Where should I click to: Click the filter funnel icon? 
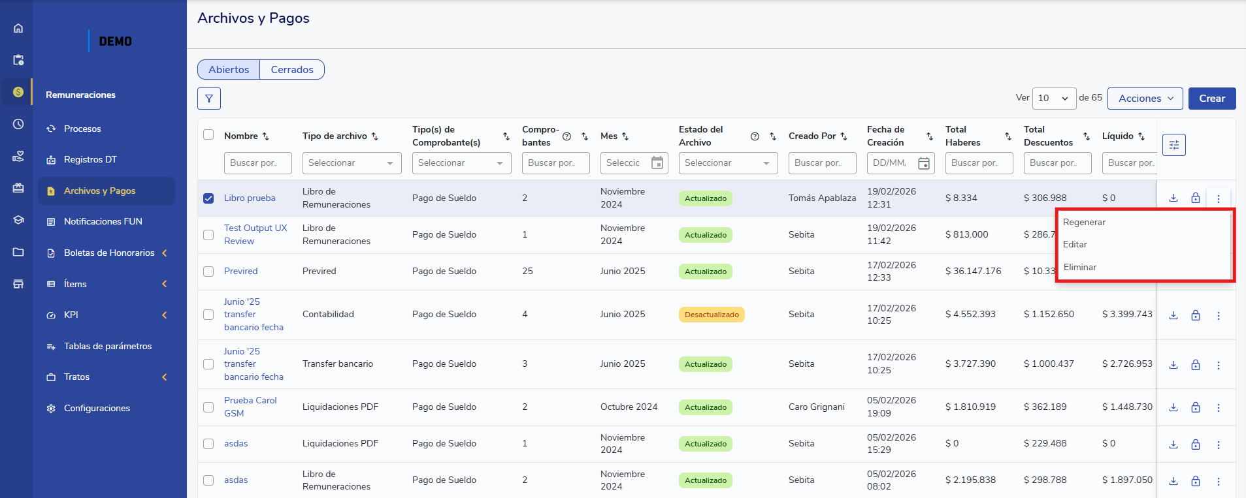tap(209, 99)
